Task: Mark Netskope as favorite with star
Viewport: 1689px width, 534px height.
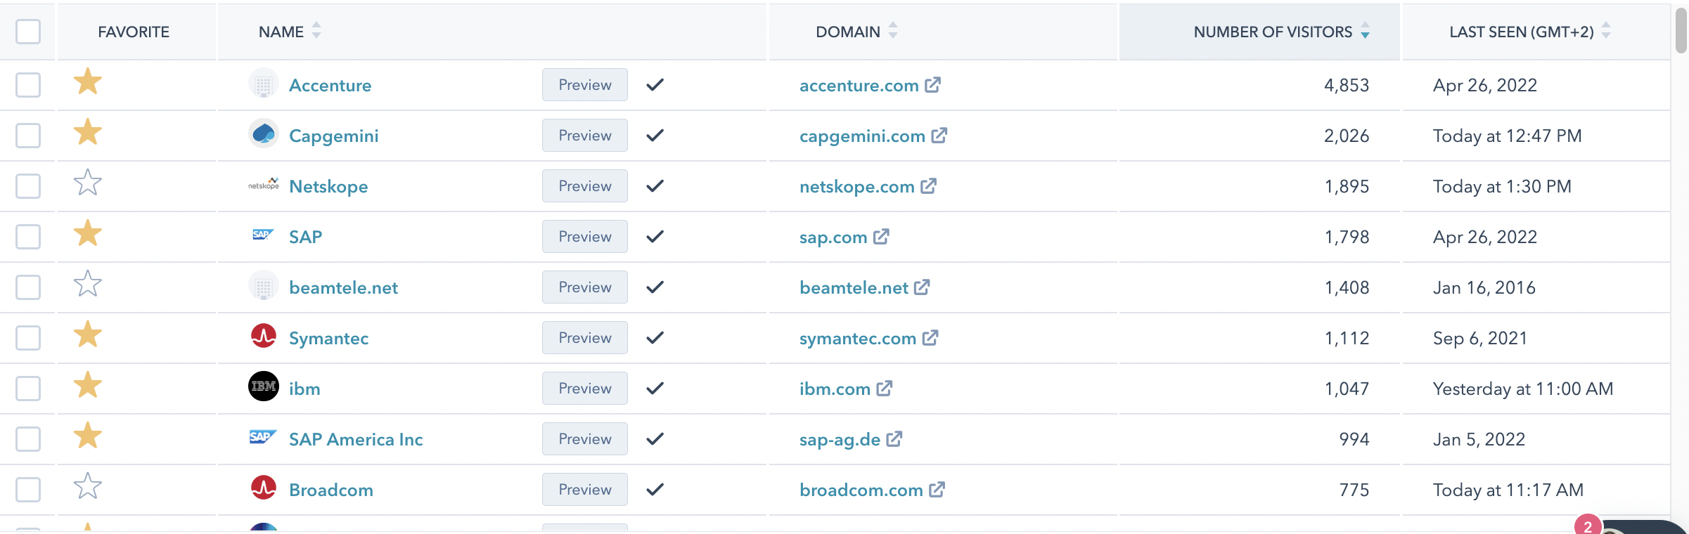Action: (88, 183)
